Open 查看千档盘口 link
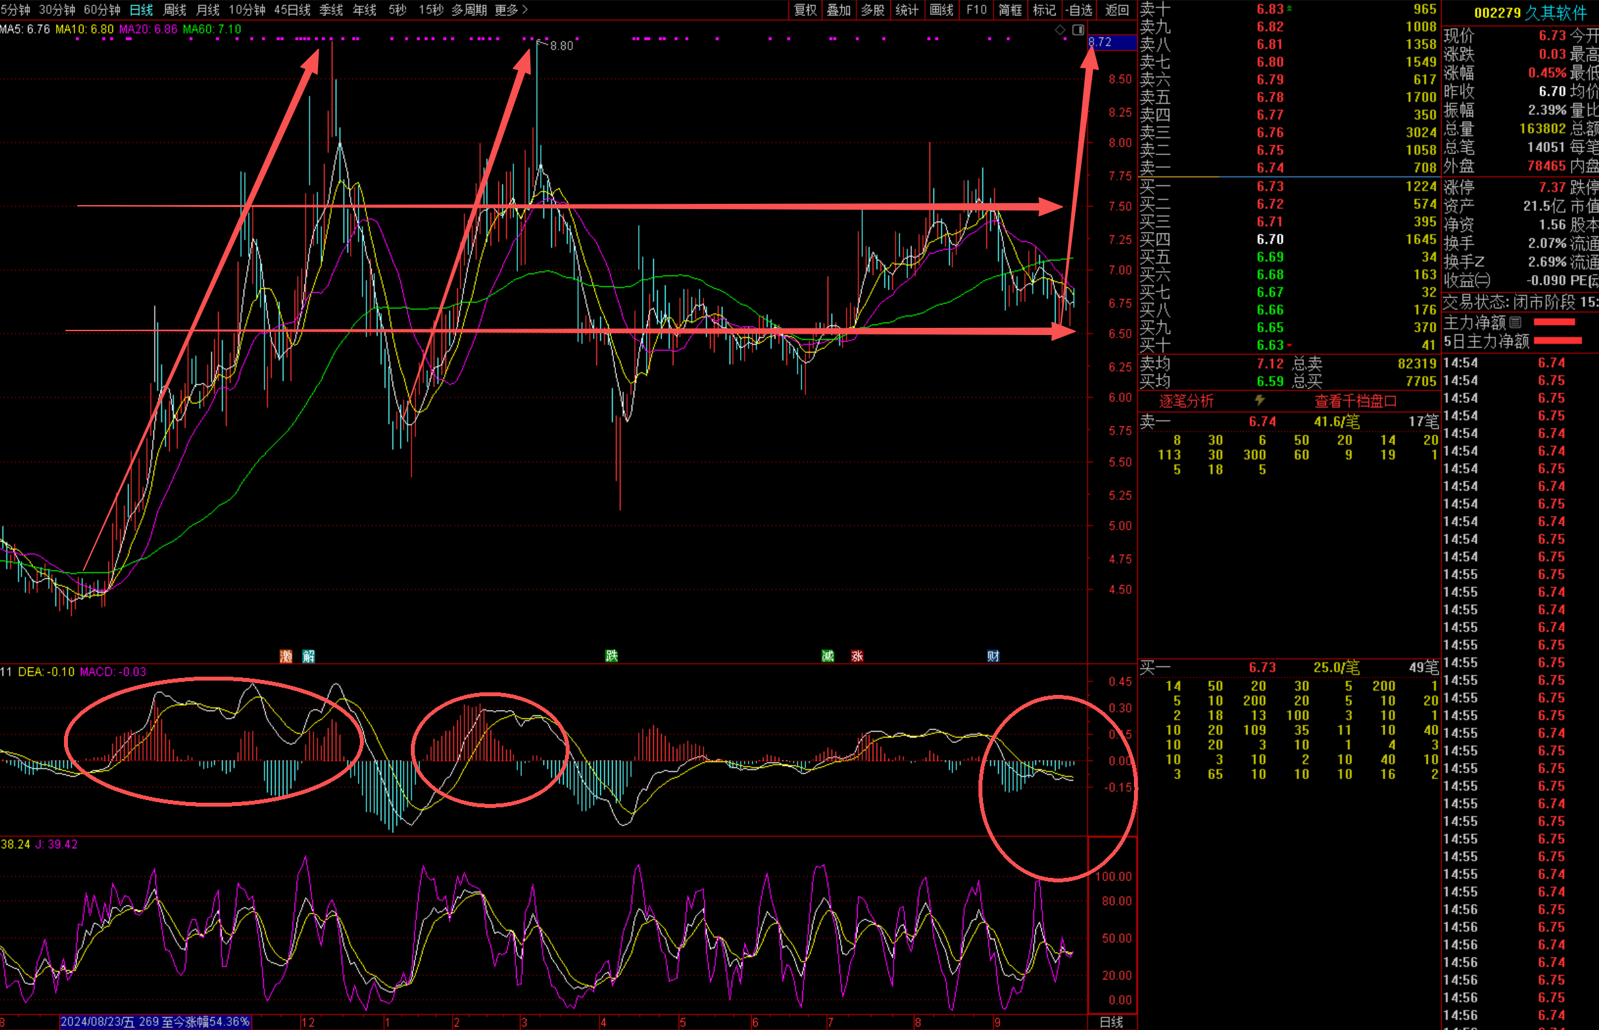1599x1030 pixels. pos(1355,401)
